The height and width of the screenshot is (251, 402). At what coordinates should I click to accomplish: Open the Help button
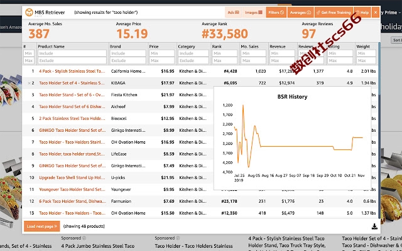[362, 13]
